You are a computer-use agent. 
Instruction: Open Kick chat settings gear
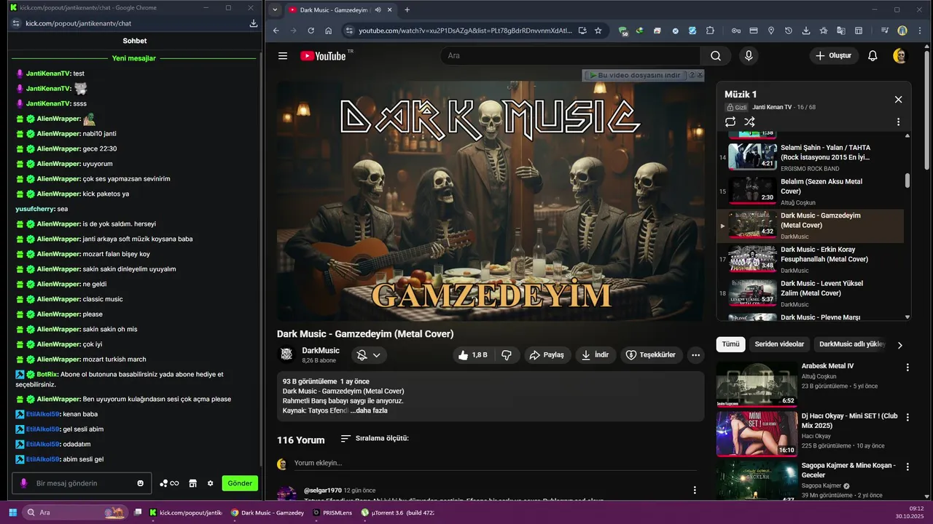(211, 483)
